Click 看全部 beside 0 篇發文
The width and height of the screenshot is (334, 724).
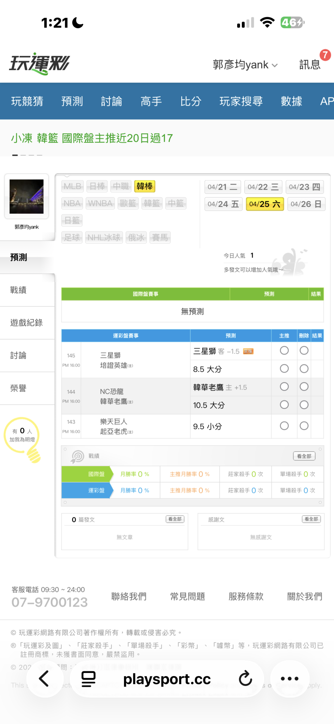(175, 519)
